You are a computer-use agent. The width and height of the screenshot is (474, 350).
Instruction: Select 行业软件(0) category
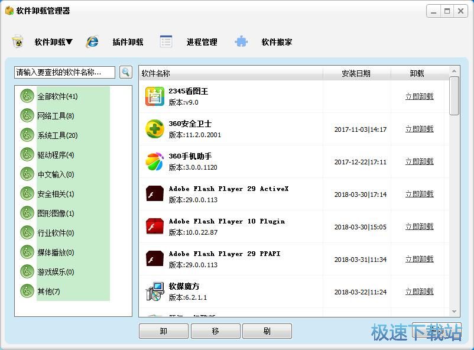(56, 233)
